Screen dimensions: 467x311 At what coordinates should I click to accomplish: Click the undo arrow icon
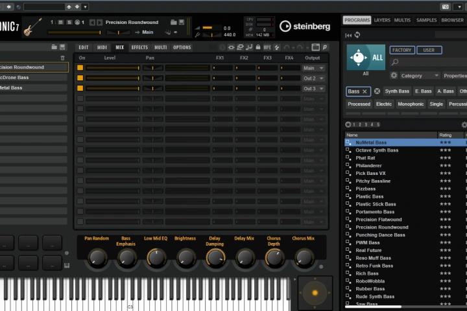(x=287, y=47)
